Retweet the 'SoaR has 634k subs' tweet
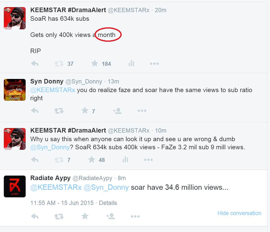Image resolution: width=270 pixels, height=232 pixels. click(x=59, y=64)
